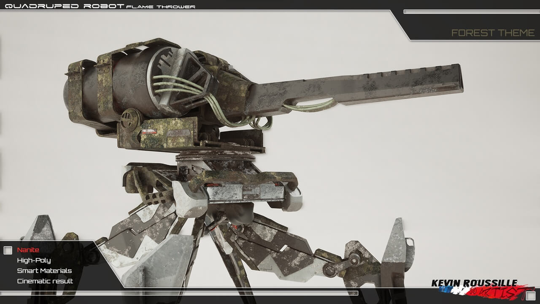The height and width of the screenshot is (304, 540).
Task: Click the light bar above Forest Theme
Action: click(x=471, y=12)
